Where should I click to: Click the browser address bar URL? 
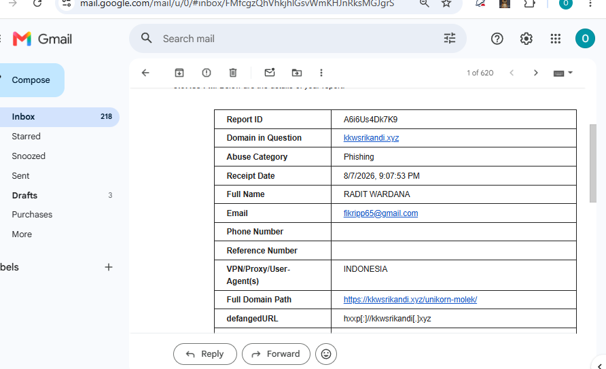[237, 4]
